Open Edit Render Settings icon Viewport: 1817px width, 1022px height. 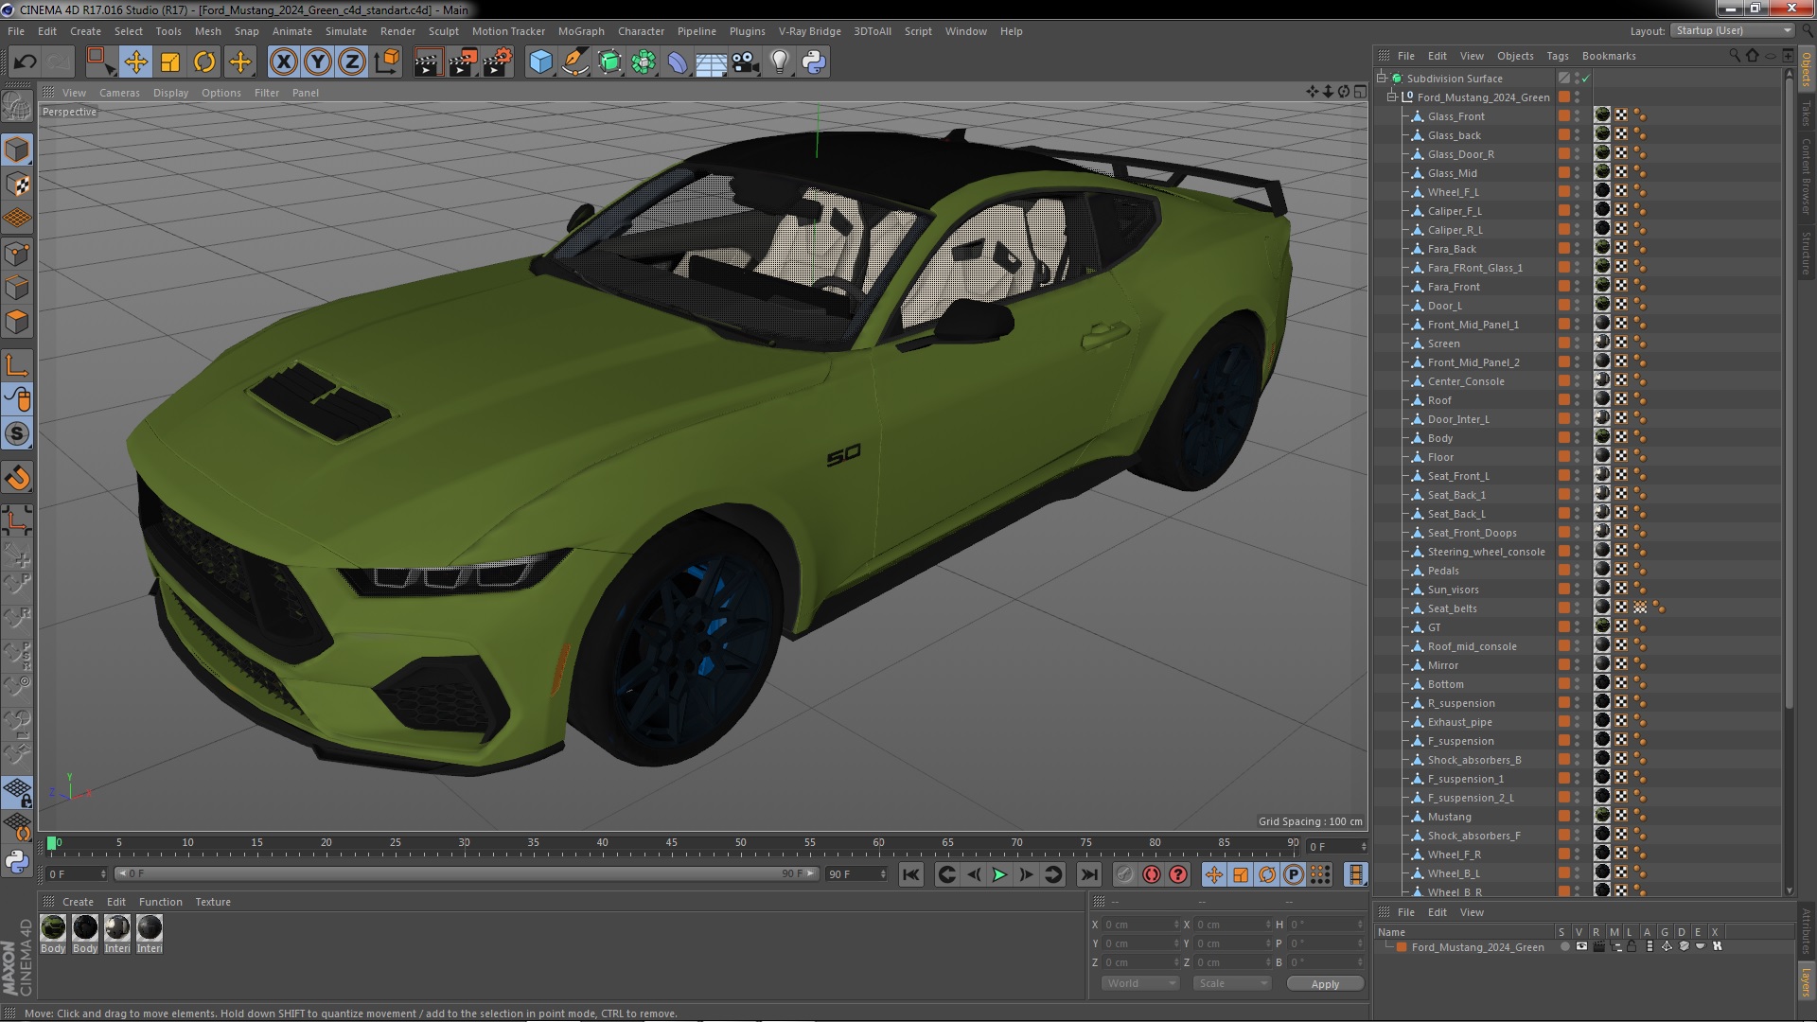[x=497, y=62]
